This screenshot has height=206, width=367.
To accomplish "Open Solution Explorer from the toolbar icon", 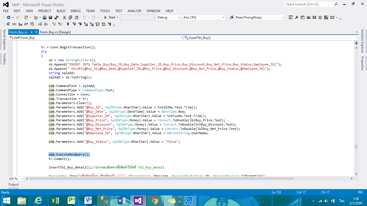I will 291,17.
